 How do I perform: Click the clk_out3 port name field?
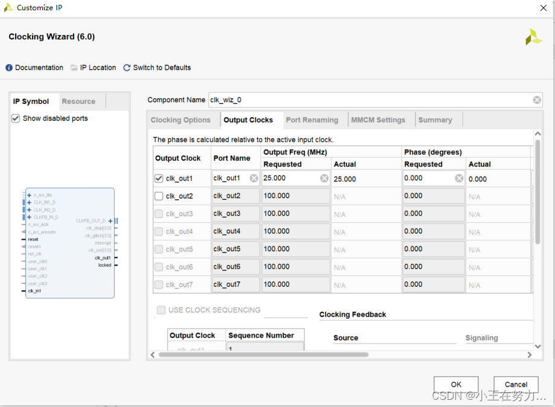[236, 214]
